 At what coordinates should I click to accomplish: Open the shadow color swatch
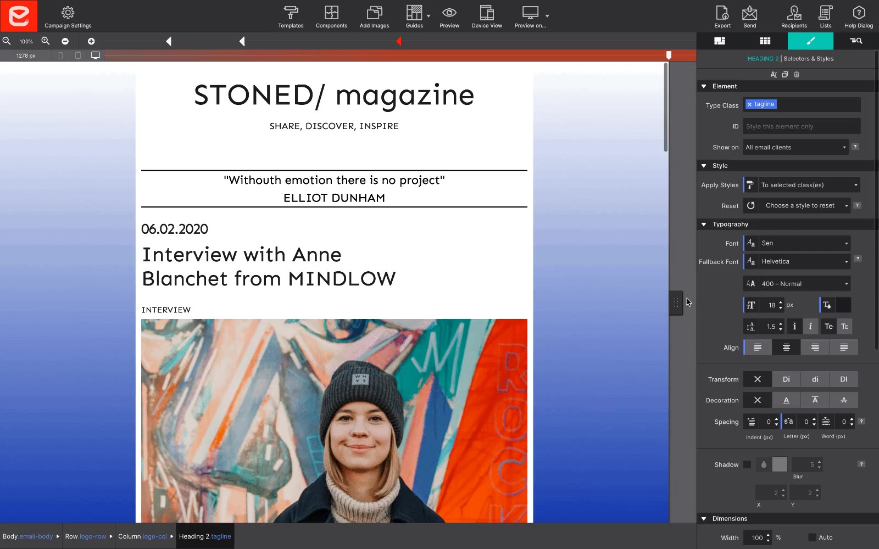[x=780, y=464]
